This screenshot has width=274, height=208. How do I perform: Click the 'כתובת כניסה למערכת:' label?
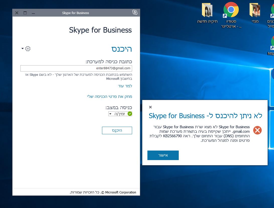[109, 61]
